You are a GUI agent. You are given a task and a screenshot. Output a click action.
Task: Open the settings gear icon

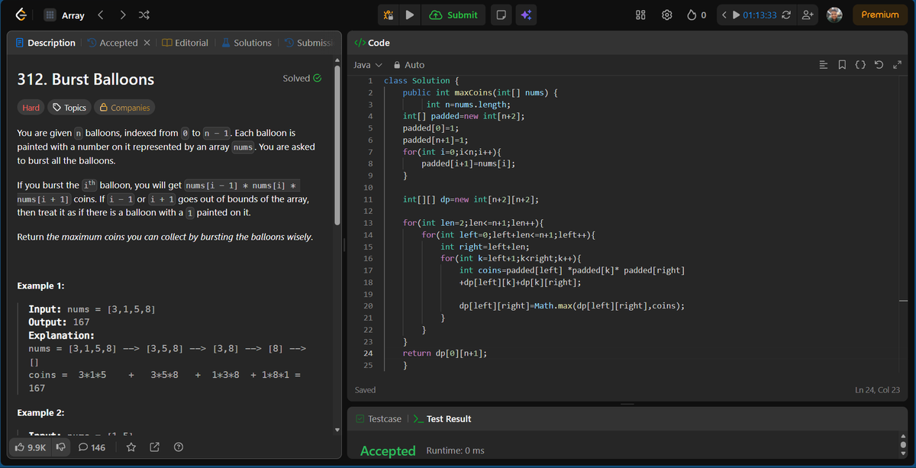666,15
